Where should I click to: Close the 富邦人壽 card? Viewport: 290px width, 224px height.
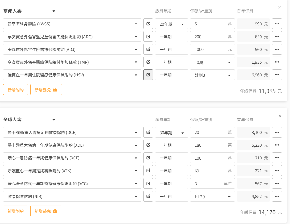point(280,7)
